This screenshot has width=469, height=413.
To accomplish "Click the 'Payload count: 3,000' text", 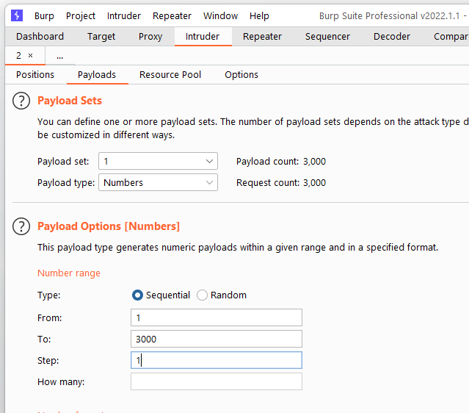I will pos(281,162).
